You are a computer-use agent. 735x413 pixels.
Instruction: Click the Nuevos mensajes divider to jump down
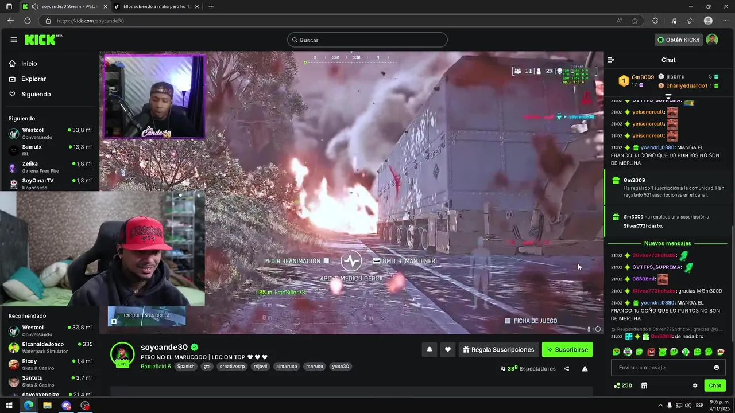tap(667, 243)
